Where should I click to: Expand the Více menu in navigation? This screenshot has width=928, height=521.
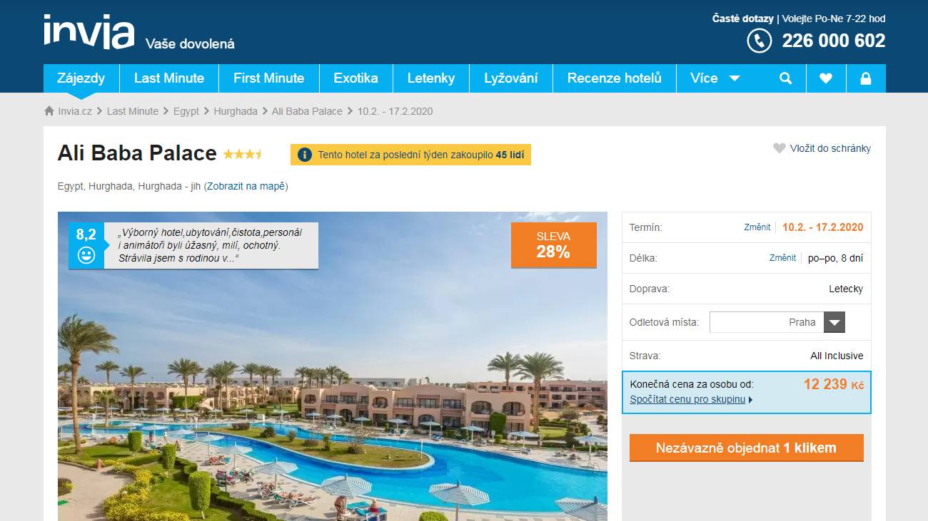coord(715,78)
